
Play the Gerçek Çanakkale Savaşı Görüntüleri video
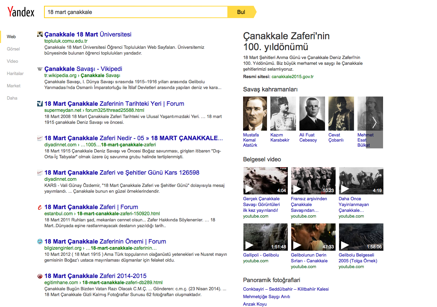[265, 181]
